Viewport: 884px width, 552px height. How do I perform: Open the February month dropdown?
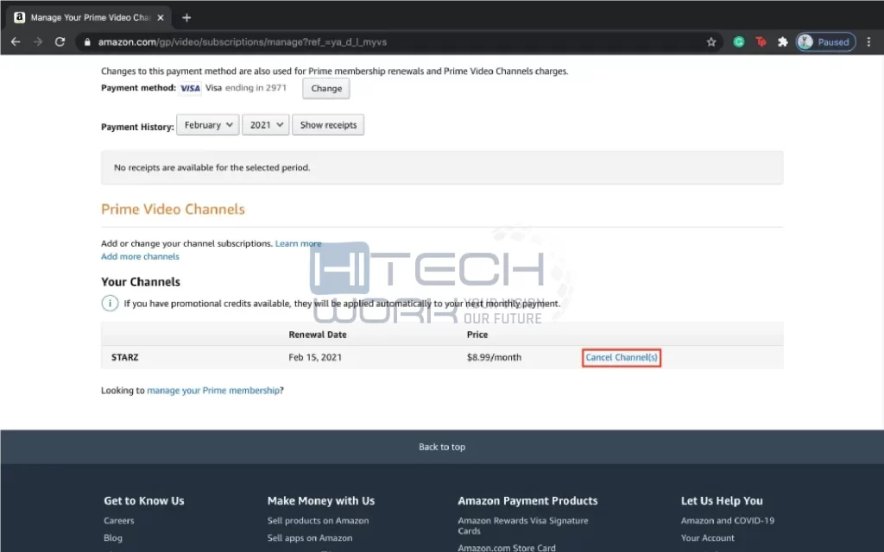pos(208,125)
